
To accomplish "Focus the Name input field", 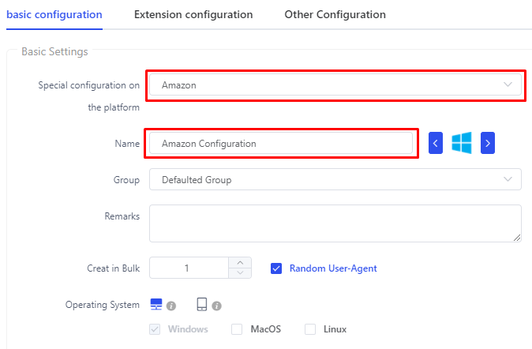I will [281, 143].
